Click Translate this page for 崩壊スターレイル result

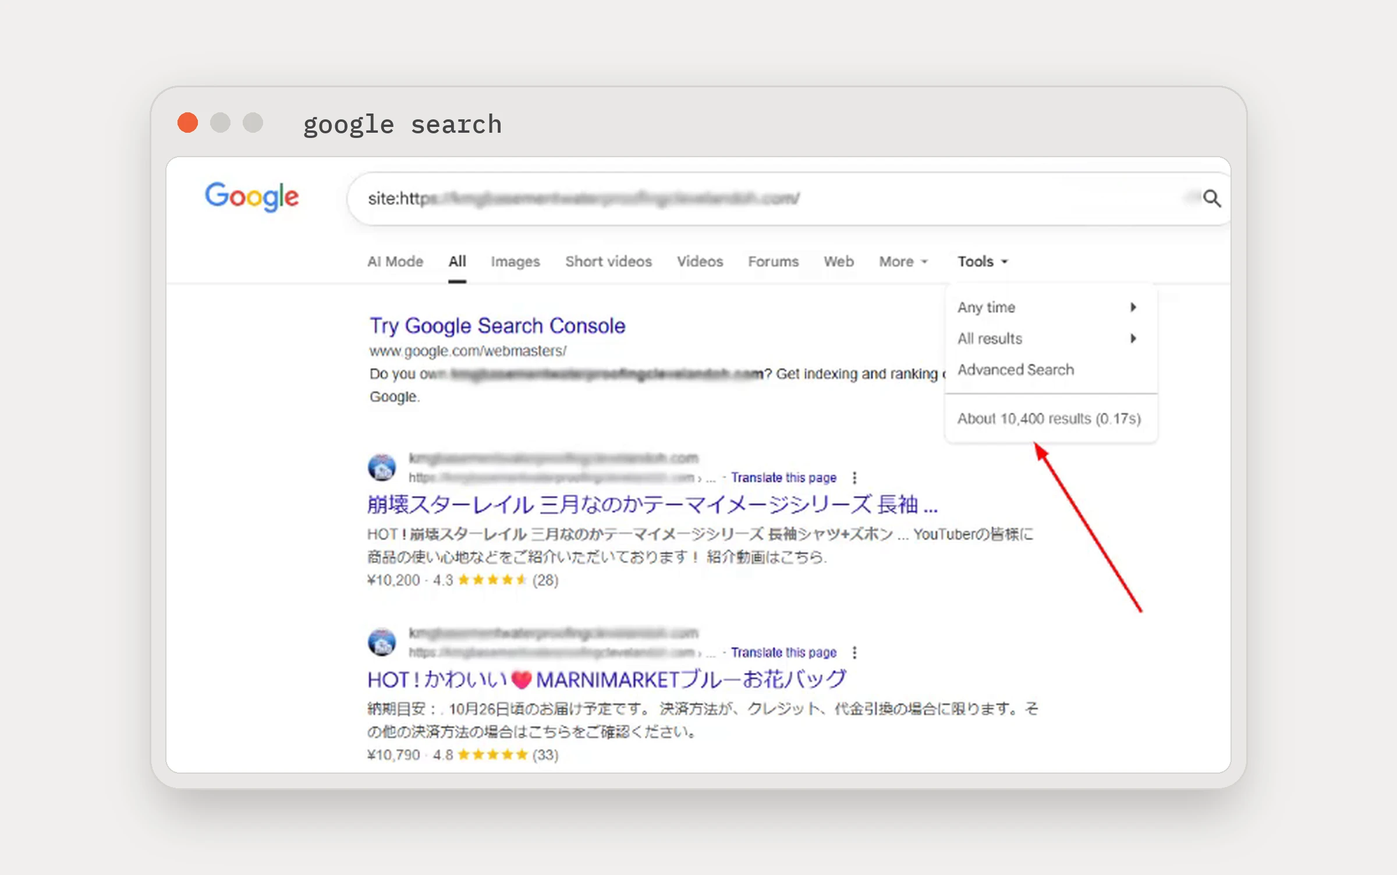tap(783, 477)
